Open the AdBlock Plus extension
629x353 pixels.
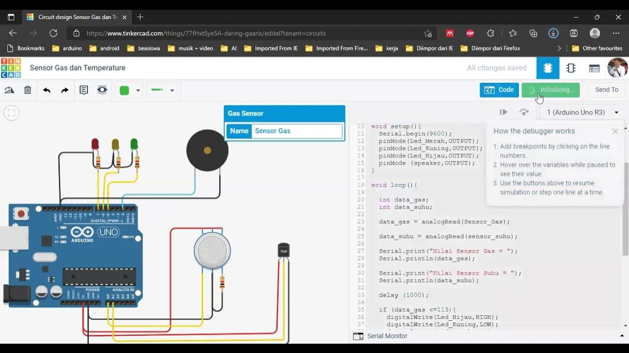(x=470, y=33)
